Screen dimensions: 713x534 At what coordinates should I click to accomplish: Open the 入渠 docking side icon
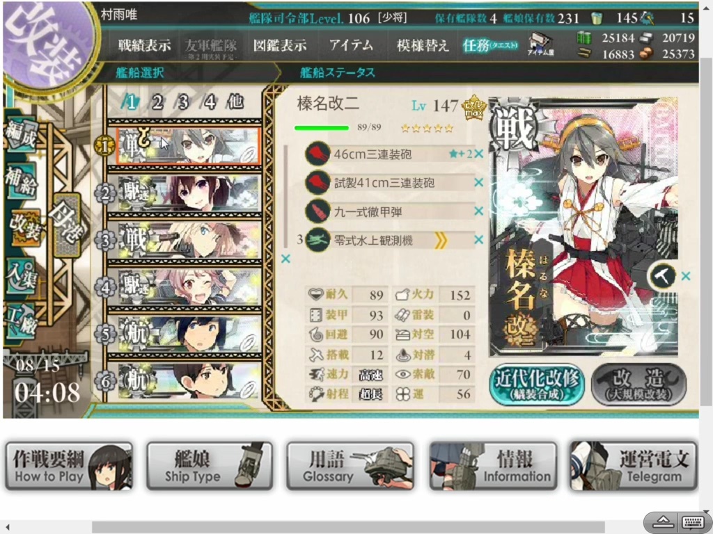pyautogui.click(x=21, y=274)
